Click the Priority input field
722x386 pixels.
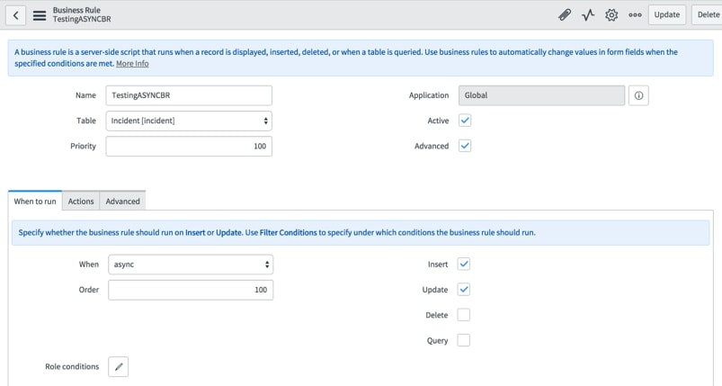point(189,146)
